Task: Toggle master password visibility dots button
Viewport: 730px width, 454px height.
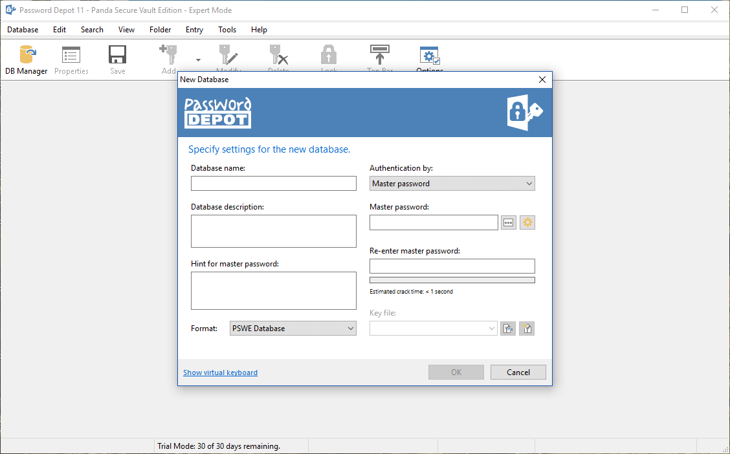Action: (x=509, y=222)
